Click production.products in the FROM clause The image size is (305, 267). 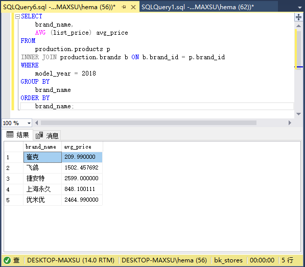tap(69, 49)
